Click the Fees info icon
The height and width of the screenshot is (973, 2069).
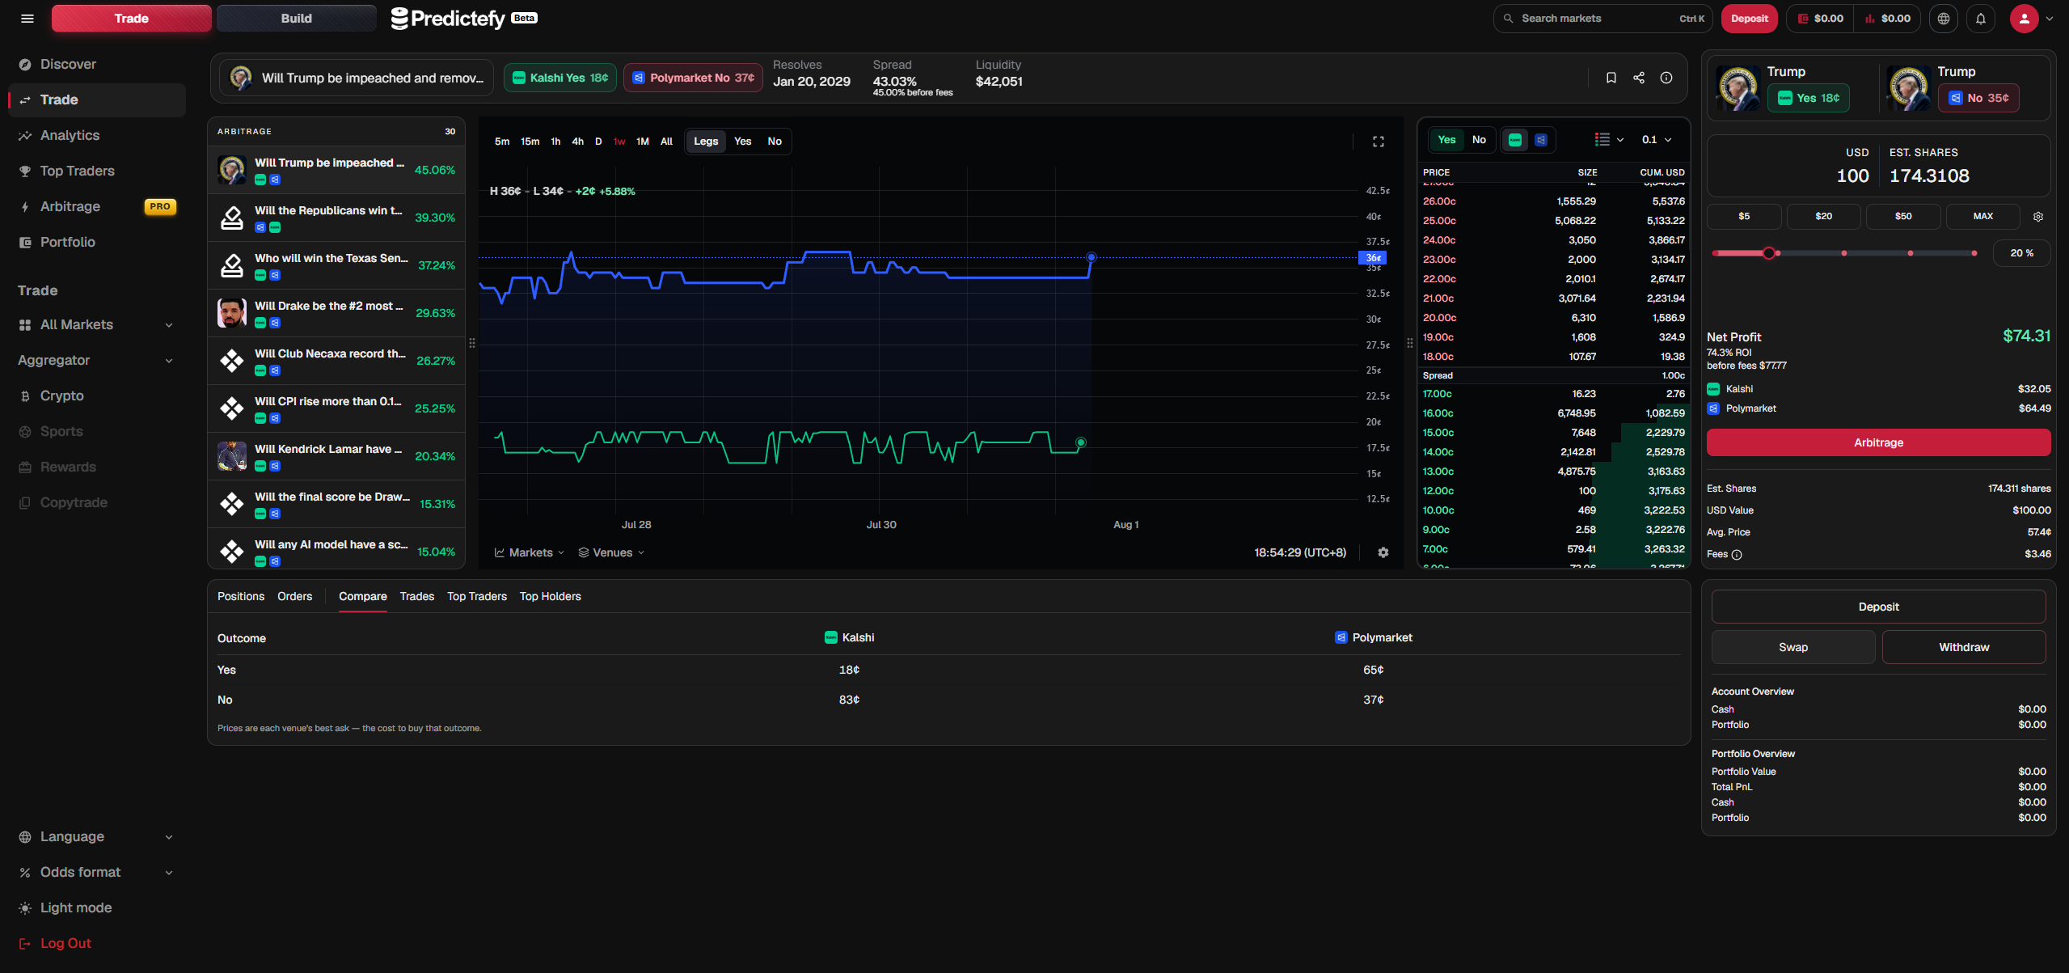1737,555
